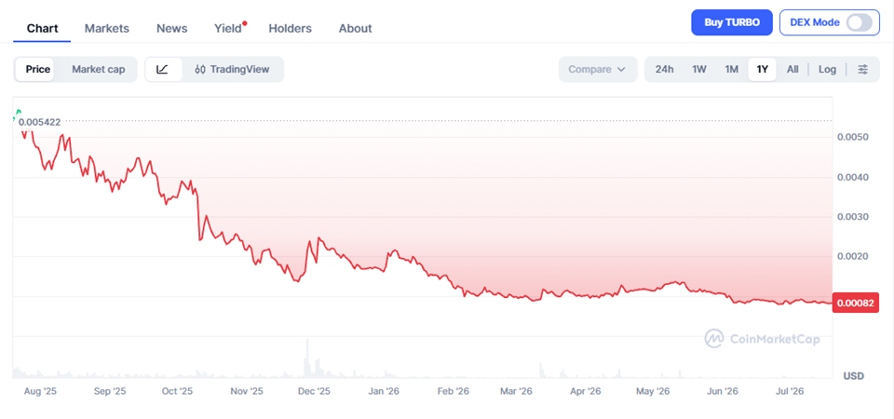Click the Buy TURBO button

[732, 22]
